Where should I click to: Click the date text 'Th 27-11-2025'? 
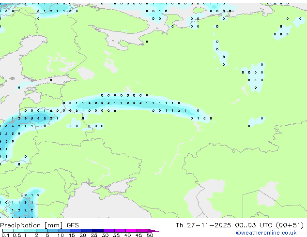(x=203, y=225)
